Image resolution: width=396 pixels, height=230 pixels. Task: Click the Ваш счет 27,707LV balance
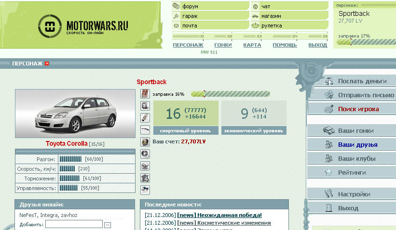[179, 141]
